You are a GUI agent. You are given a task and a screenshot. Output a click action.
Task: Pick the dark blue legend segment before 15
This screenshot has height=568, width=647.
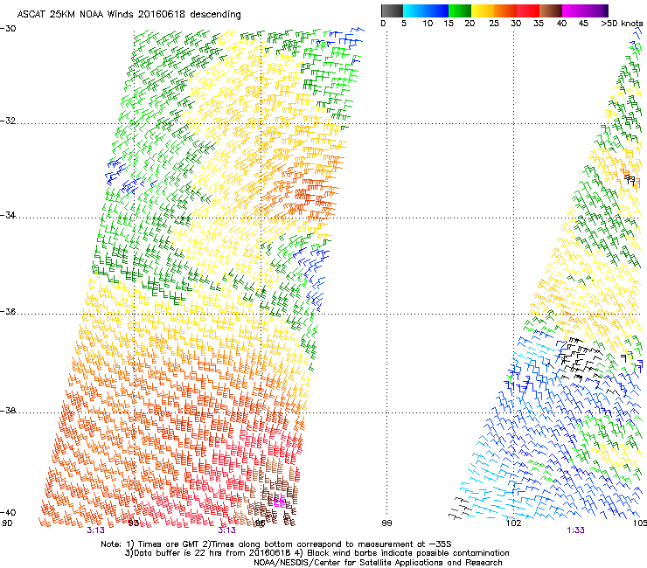(437, 10)
